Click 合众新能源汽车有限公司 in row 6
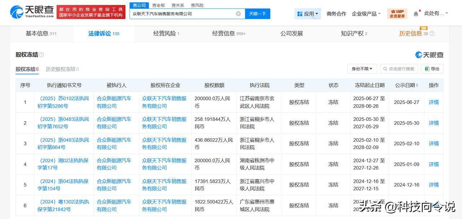Viewport: 462px width, 219px height. (x=114, y=205)
